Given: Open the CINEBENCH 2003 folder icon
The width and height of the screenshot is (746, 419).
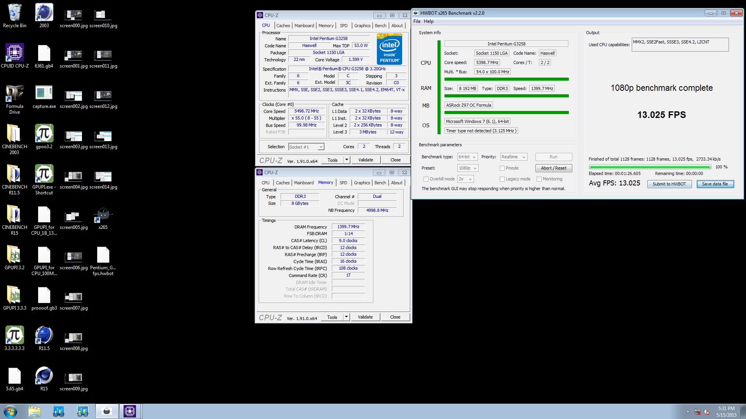Looking at the screenshot, I should (14, 139).
